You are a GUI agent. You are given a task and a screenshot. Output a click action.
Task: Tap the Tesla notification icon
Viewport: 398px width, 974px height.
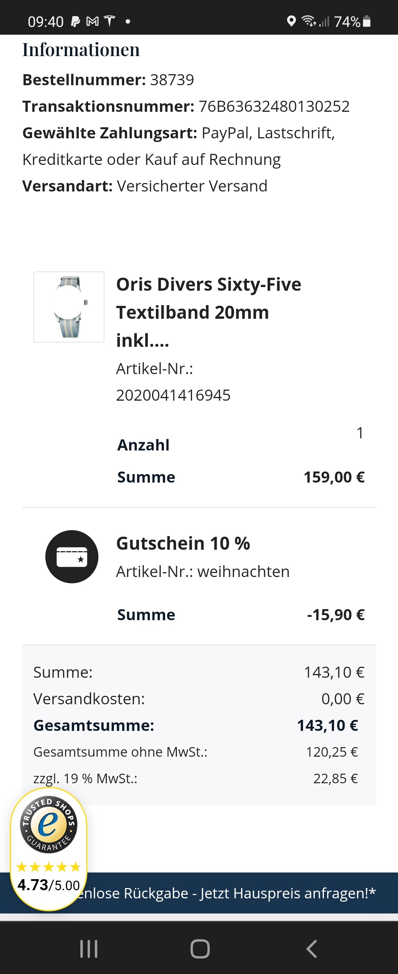coord(109,21)
